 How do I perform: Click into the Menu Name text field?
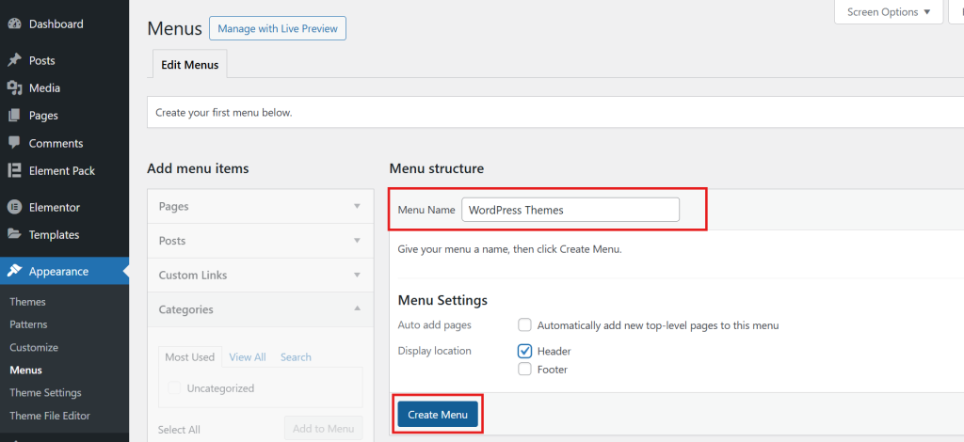(570, 210)
